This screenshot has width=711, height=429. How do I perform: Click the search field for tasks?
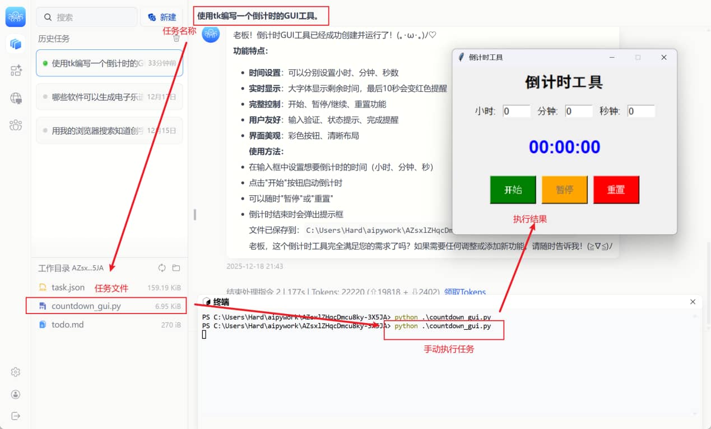click(x=87, y=17)
